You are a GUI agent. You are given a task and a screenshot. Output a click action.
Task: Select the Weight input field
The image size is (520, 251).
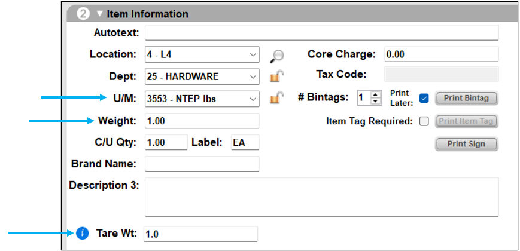point(202,121)
